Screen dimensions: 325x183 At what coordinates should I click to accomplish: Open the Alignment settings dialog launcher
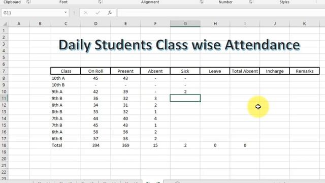(201, 2)
